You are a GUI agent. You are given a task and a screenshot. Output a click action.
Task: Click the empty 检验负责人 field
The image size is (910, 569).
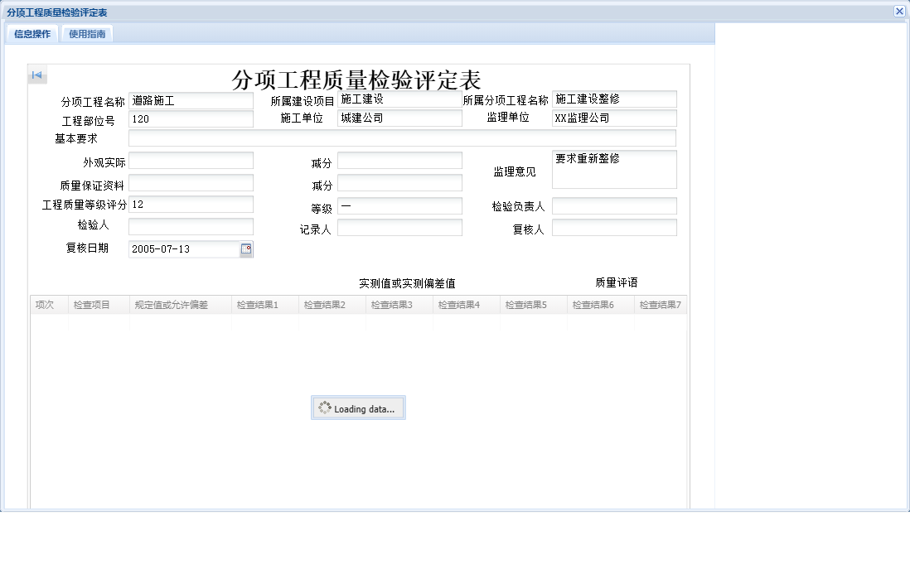point(614,205)
